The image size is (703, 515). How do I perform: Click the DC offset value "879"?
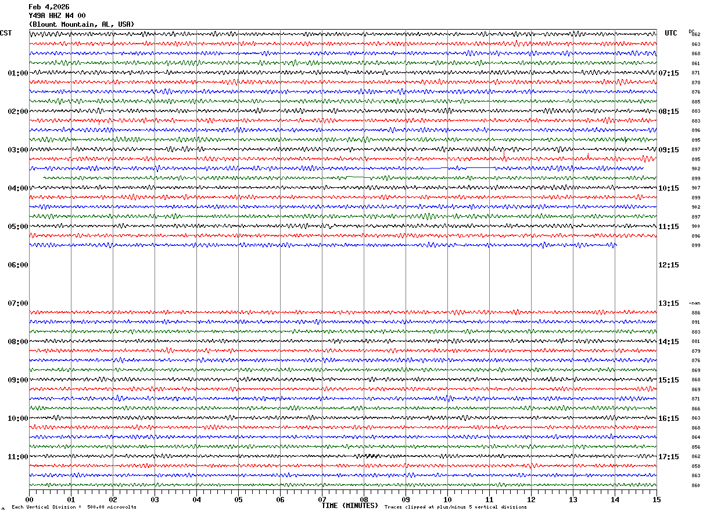[x=695, y=351]
